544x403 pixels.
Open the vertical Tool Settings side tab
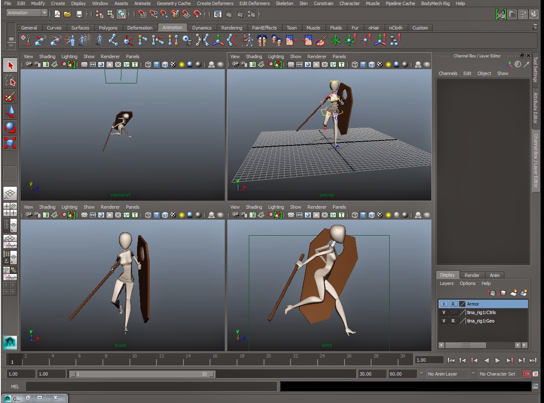[x=536, y=69]
